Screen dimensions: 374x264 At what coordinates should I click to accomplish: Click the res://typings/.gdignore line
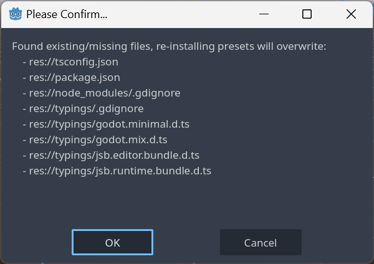84,108
